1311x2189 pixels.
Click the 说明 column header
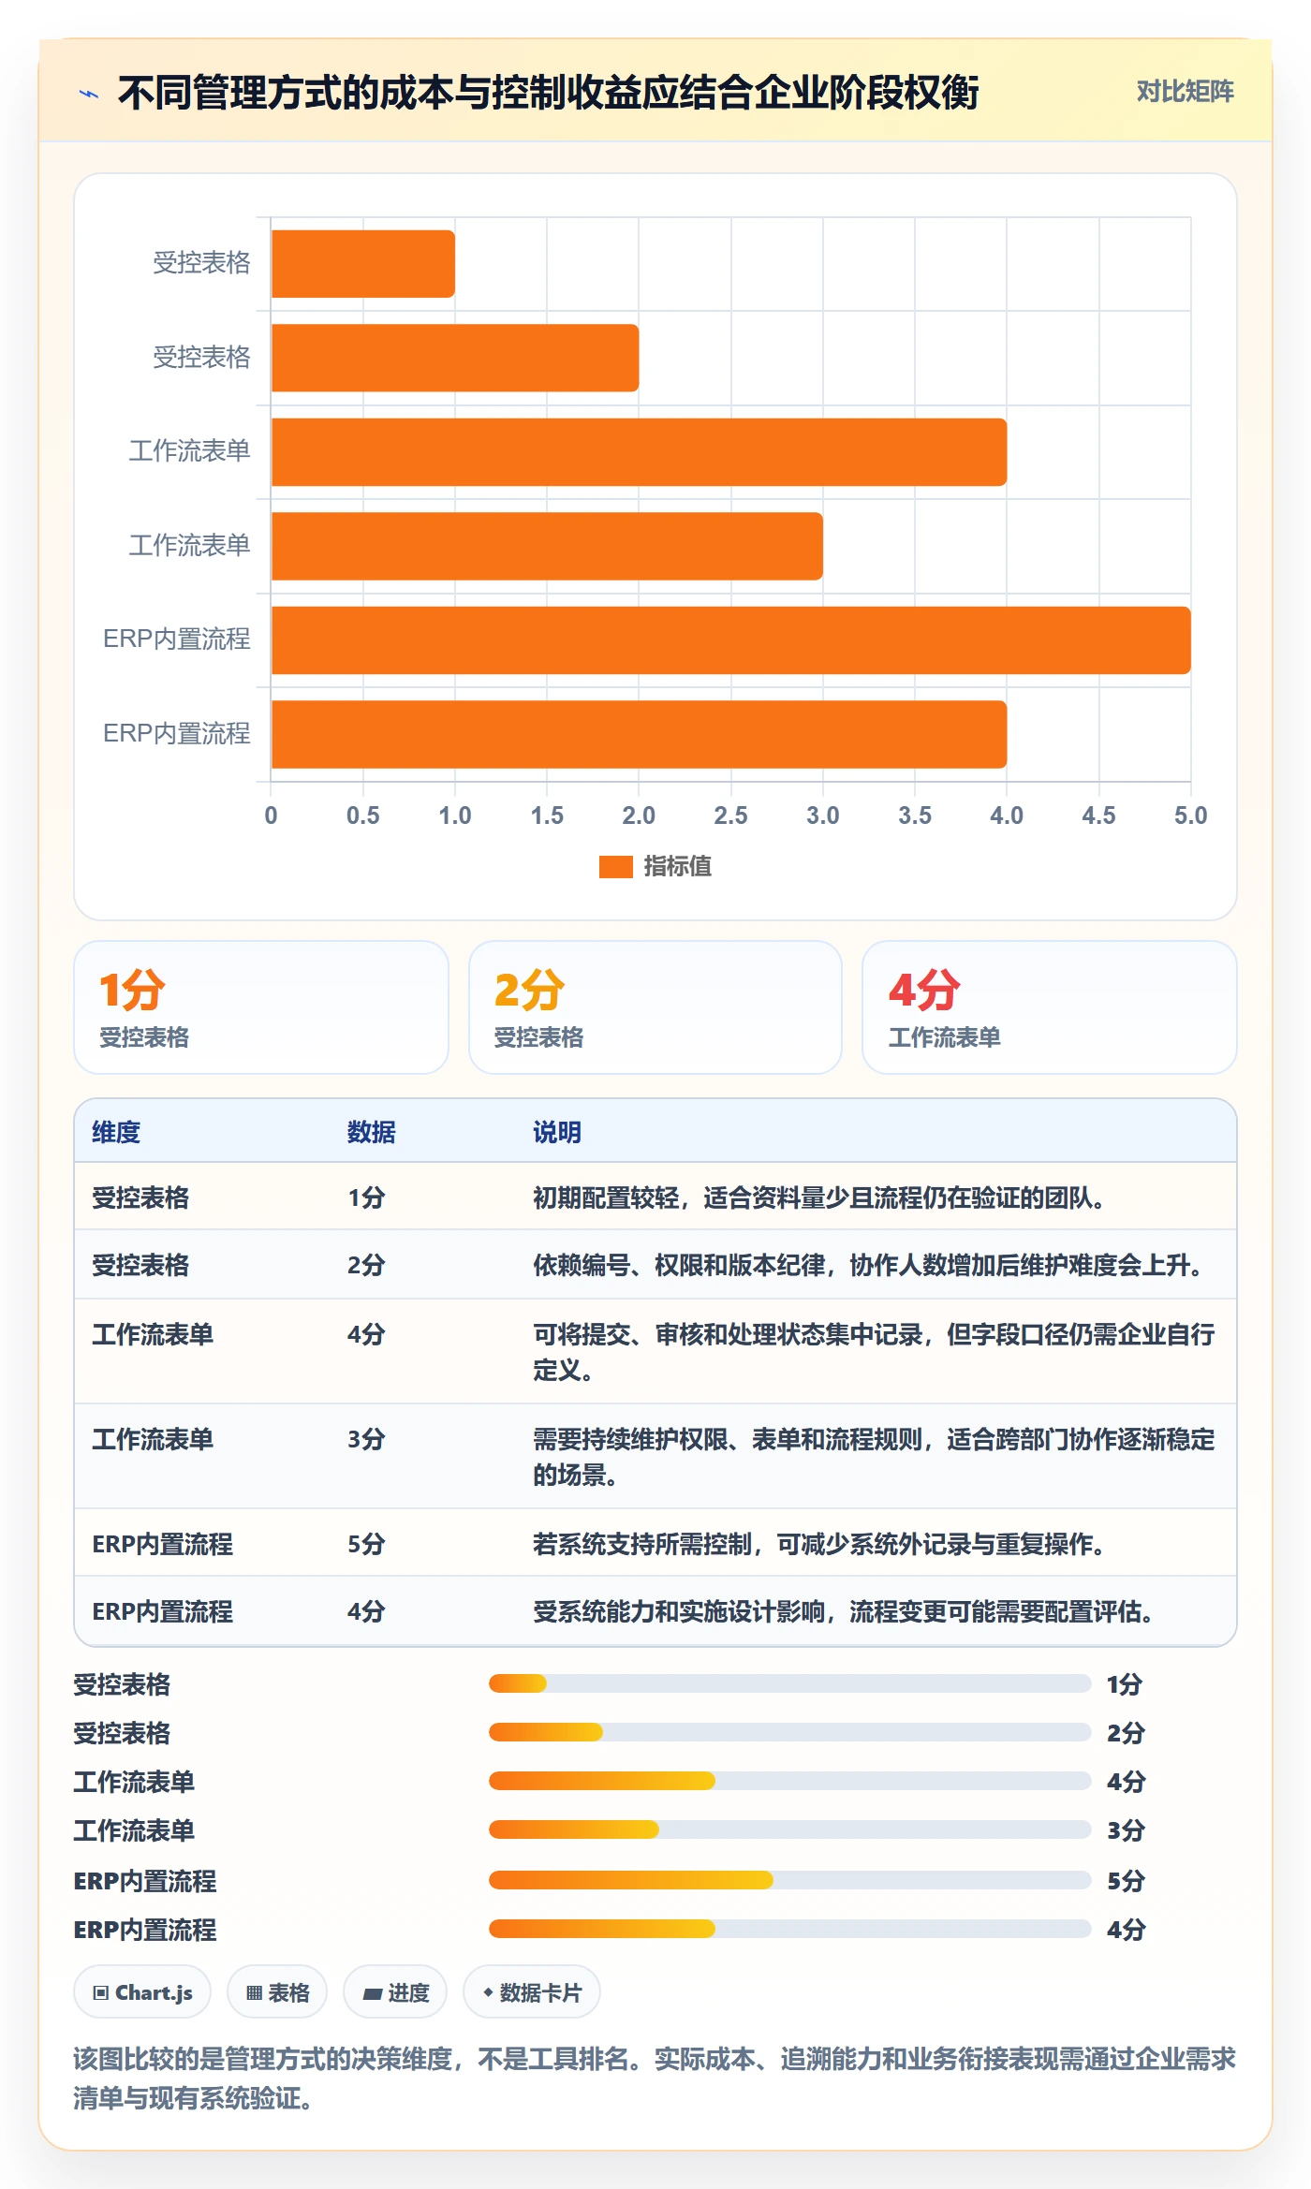coord(557,1132)
